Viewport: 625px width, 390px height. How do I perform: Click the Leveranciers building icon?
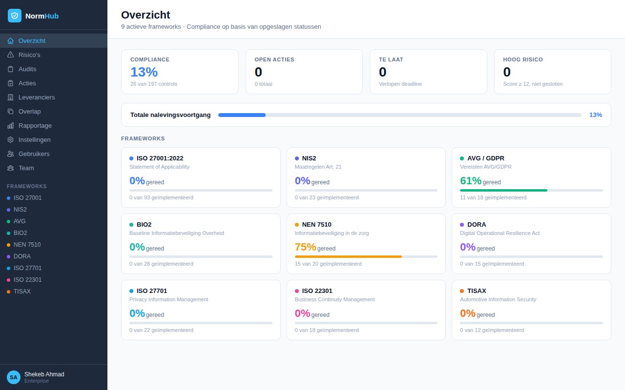pyautogui.click(x=11, y=97)
